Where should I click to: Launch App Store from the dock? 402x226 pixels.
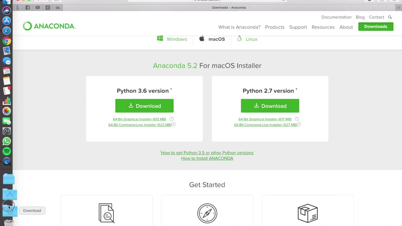7,21
